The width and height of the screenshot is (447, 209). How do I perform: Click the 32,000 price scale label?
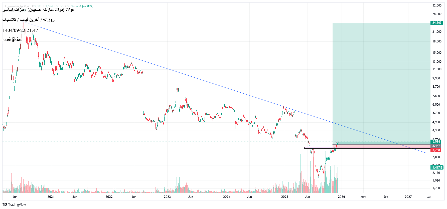pos(437,5)
